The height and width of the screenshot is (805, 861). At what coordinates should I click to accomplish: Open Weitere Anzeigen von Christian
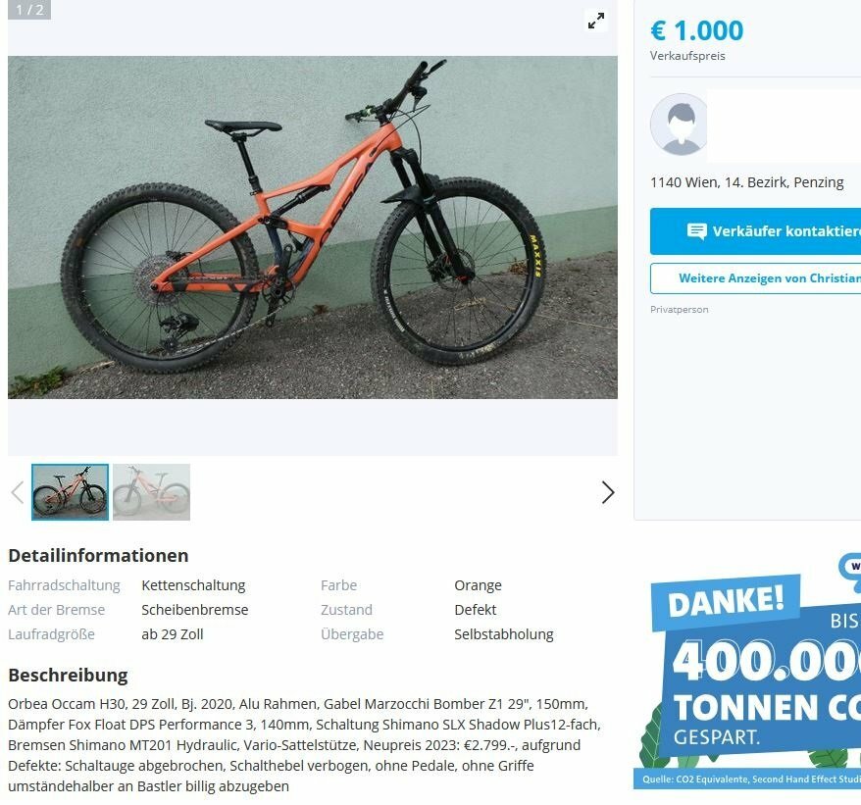755,278
